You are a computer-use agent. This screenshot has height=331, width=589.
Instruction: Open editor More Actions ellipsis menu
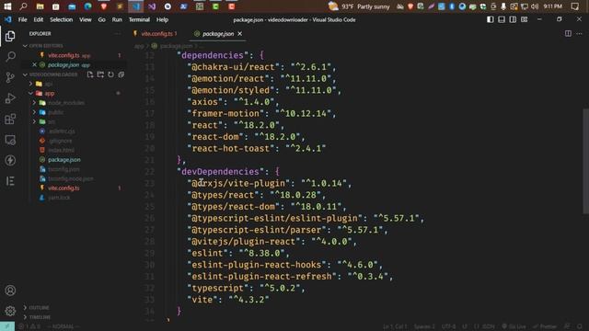click(579, 34)
